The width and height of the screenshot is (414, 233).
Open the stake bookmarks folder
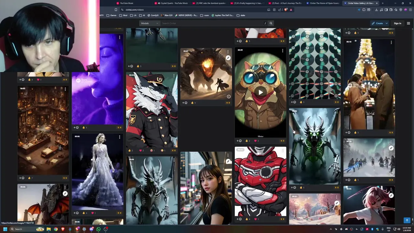pyautogui.click(x=241, y=15)
